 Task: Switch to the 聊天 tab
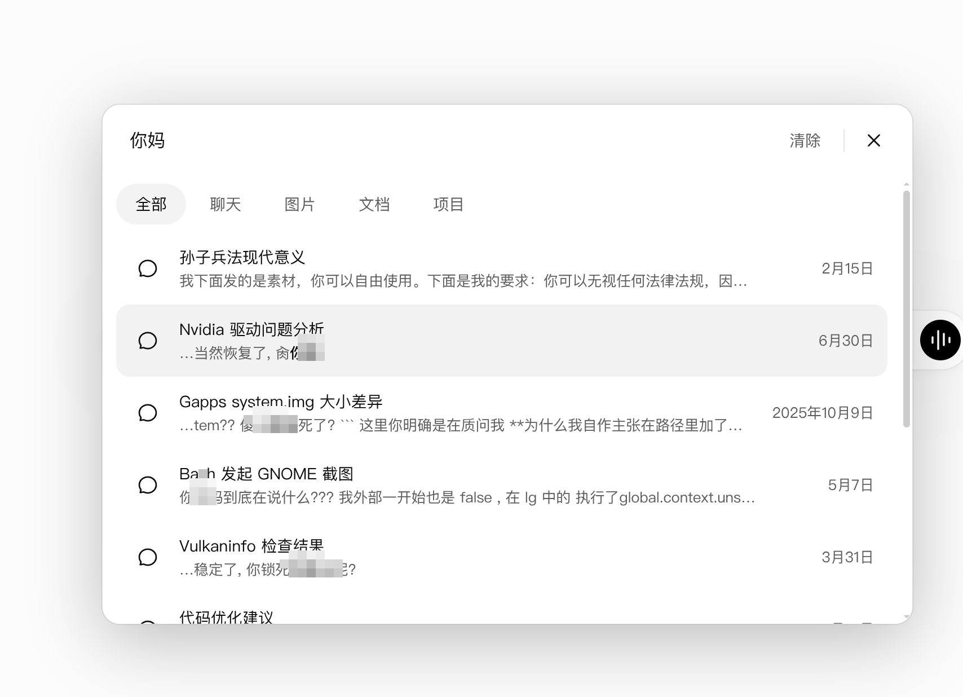(x=226, y=204)
